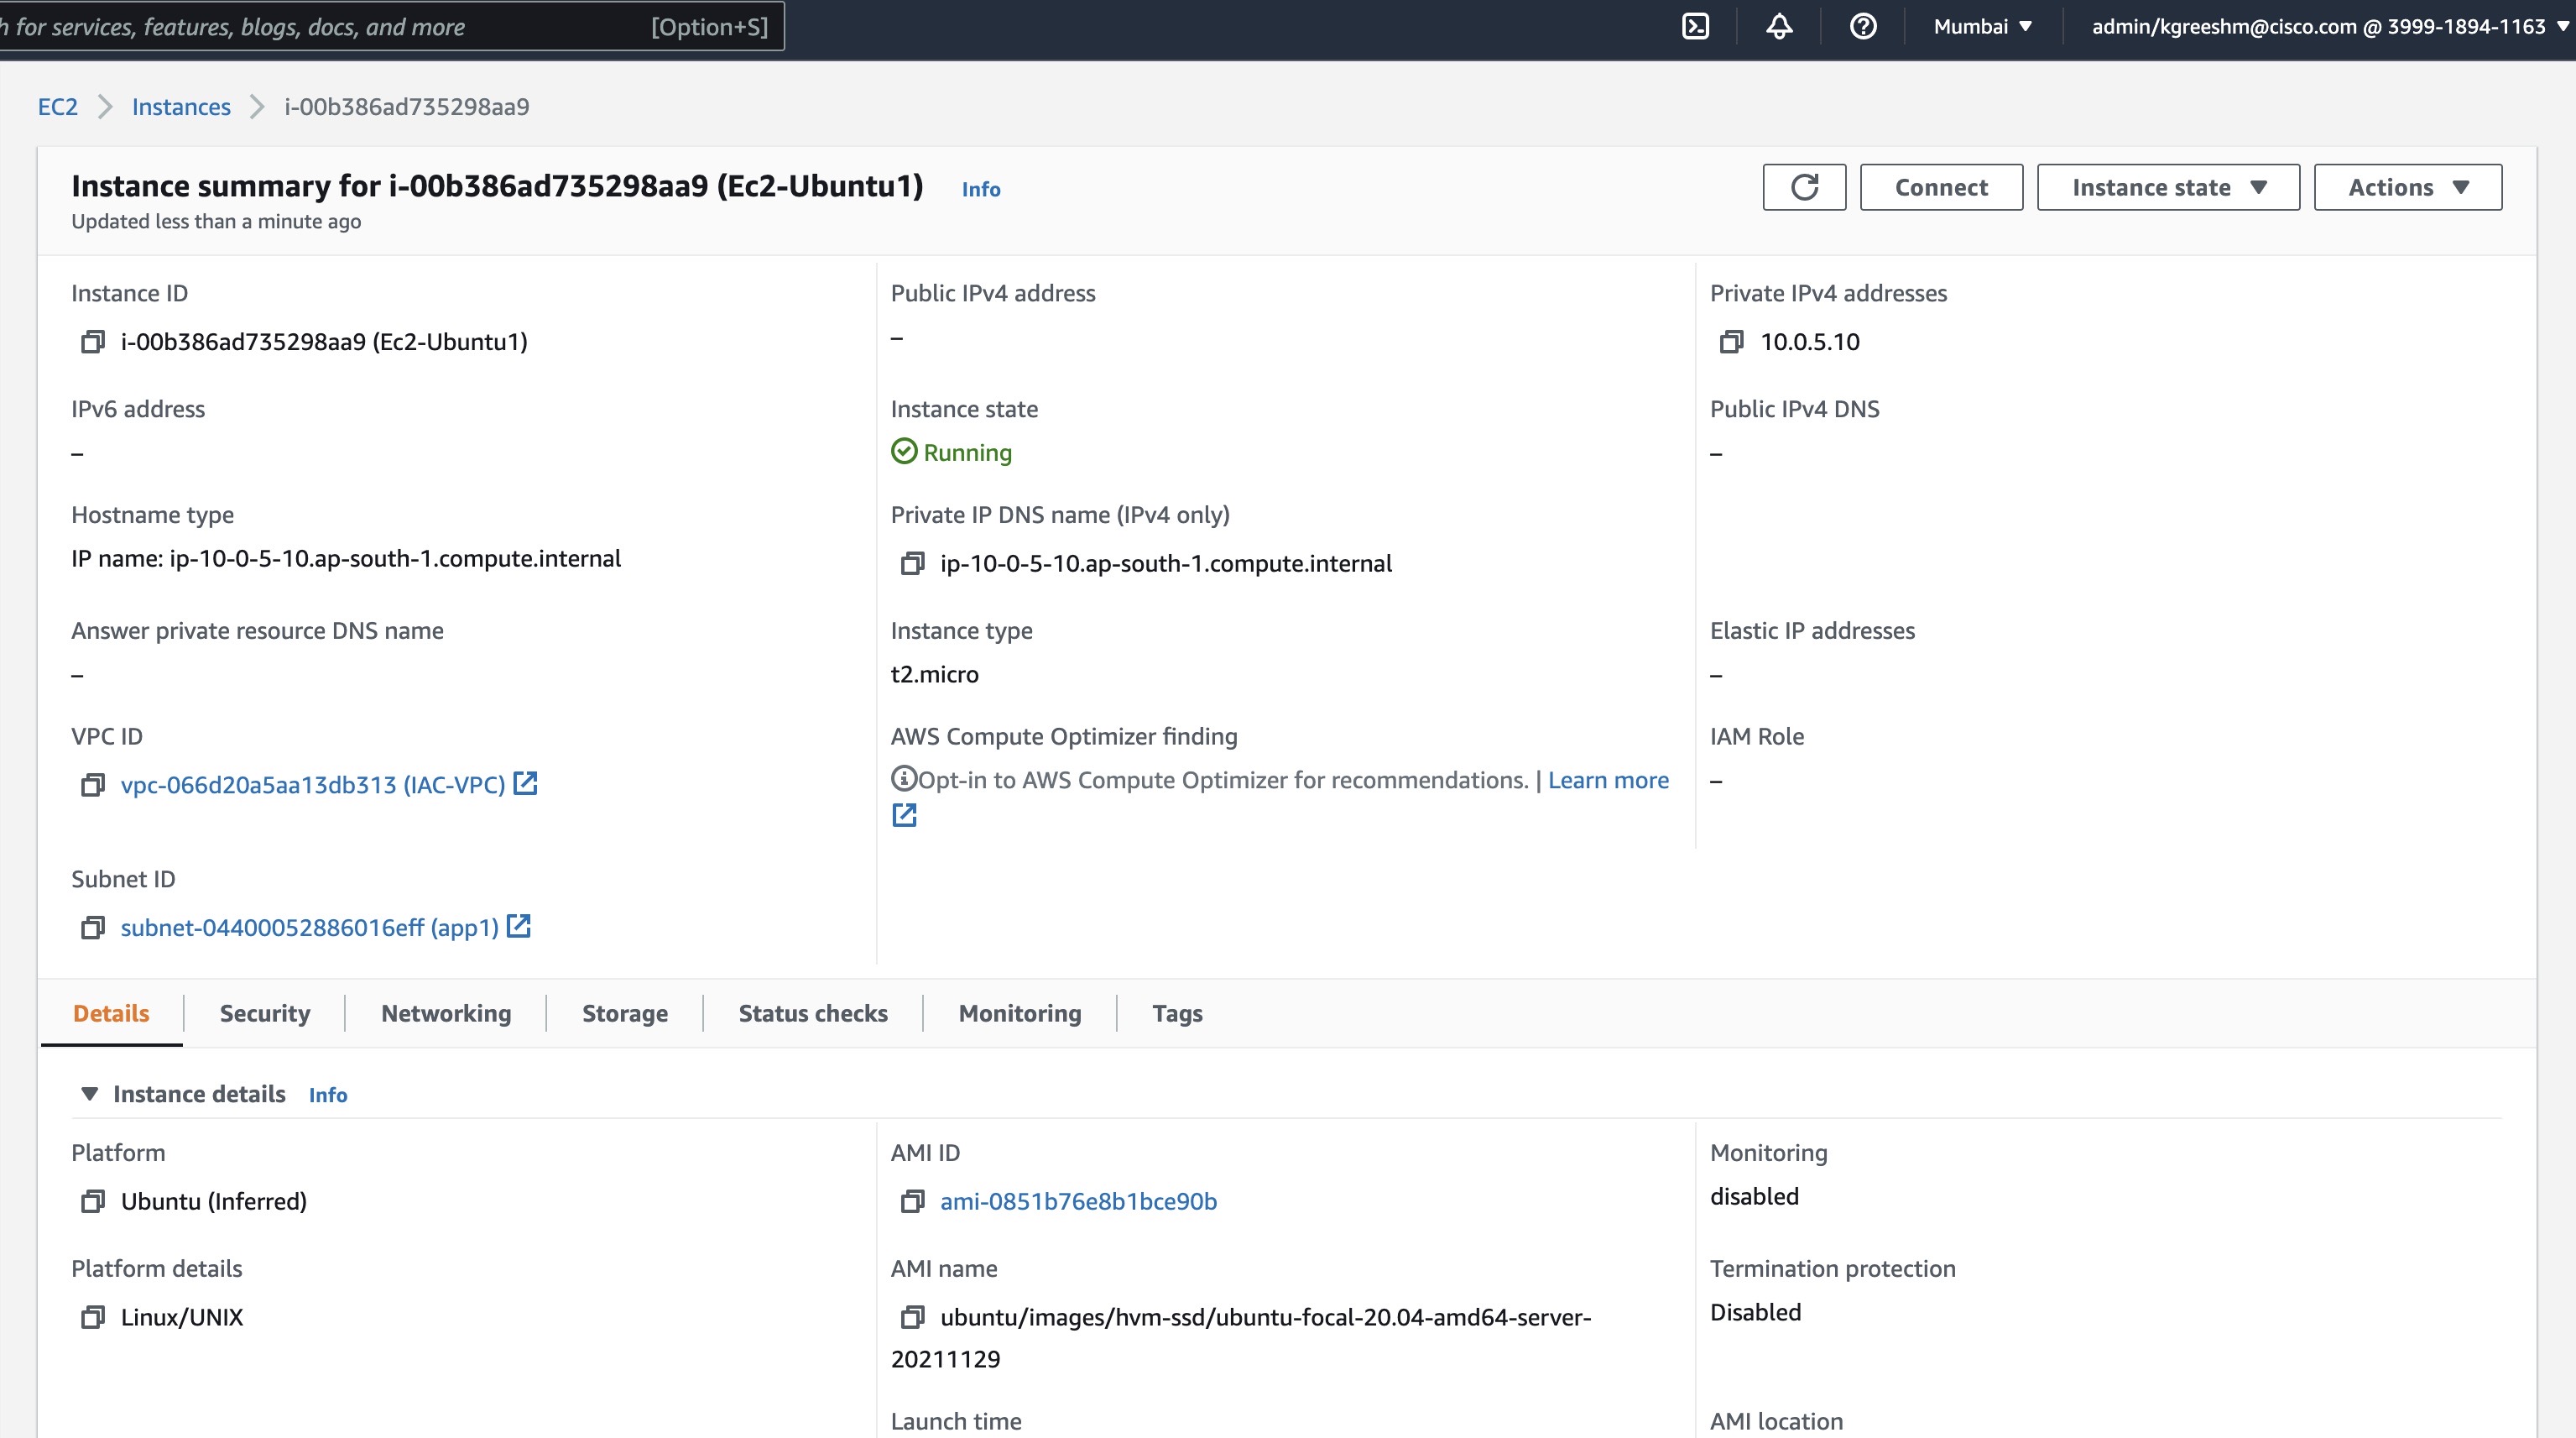The image size is (2576, 1438).
Task: Copy the Subnet ID
Action: coord(92,928)
